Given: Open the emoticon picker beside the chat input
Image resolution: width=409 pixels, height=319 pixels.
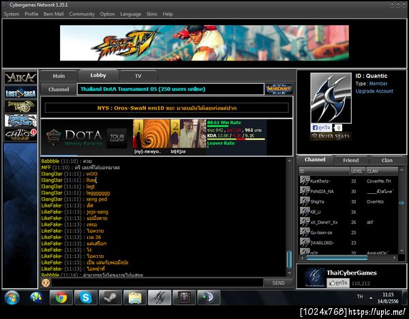Looking at the screenshot, I should (46, 283).
